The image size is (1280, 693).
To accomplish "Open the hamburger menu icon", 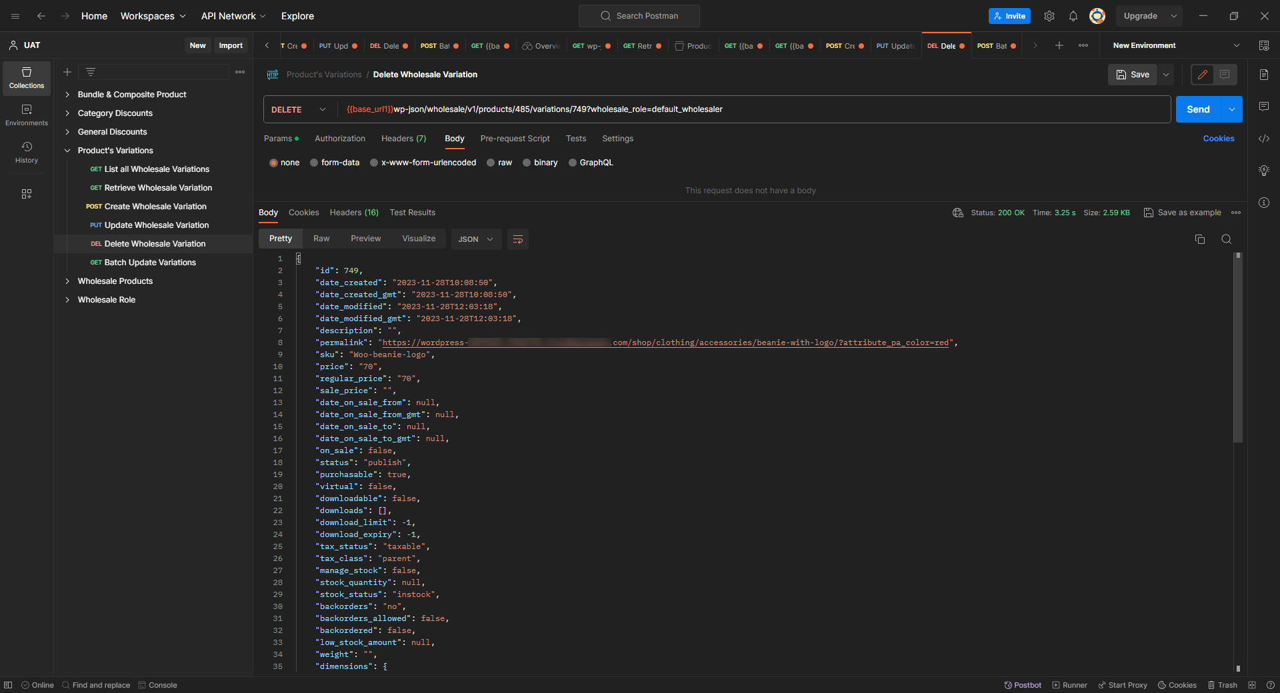I will click(x=15, y=16).
